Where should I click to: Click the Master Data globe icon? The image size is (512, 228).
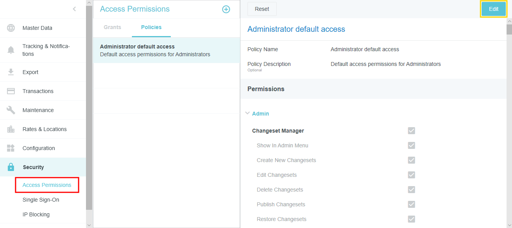click(x=11, y=28)
